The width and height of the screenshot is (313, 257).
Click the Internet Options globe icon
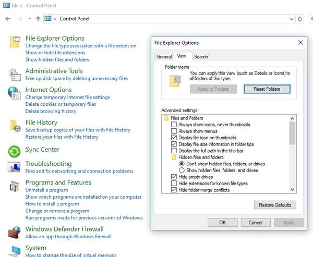[x=14, y=93]
